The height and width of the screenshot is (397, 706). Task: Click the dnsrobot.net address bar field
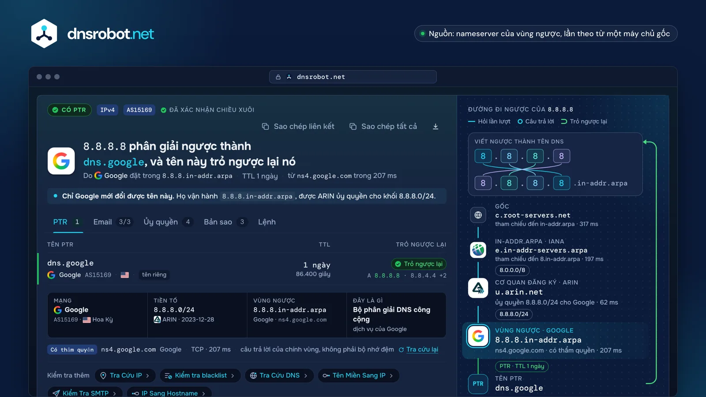pos(353,77)
